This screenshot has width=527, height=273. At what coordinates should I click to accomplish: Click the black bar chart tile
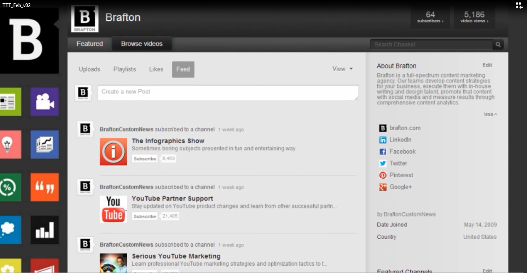[x=45, y=230]
